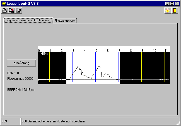Maximize the LoggerleserNG window

172,4
